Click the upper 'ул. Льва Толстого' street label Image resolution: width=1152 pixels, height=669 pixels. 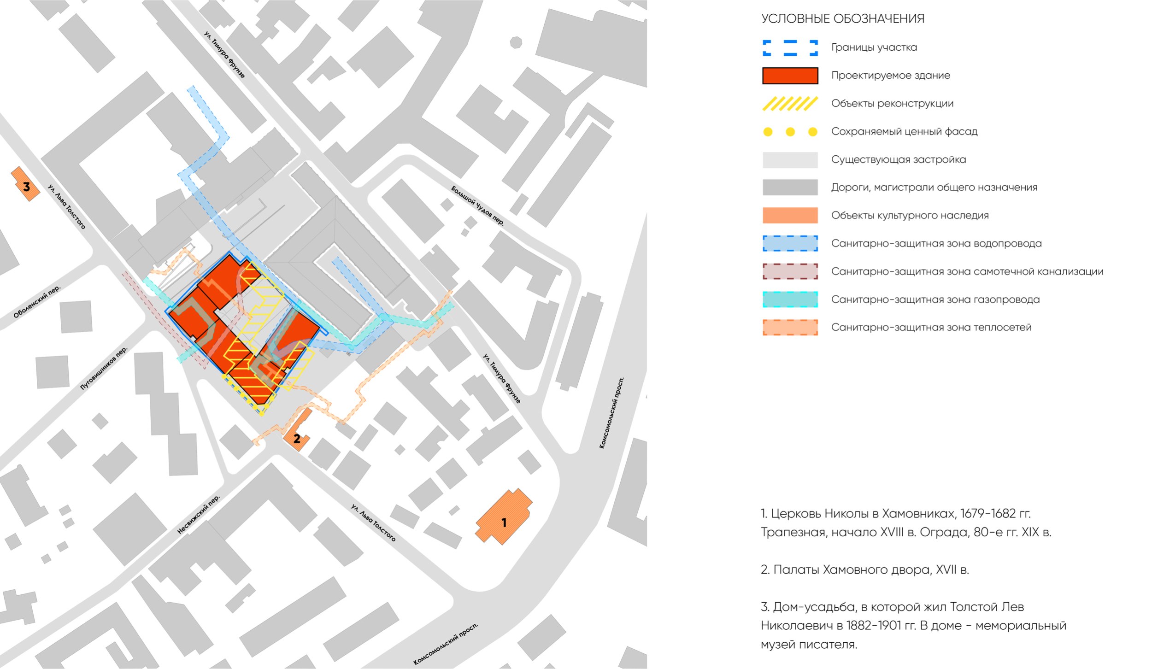[67, 207]
